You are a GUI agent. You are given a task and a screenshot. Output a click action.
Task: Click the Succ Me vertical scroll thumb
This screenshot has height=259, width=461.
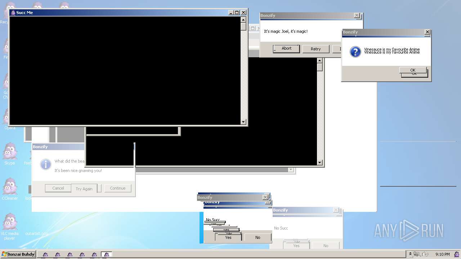coord(243,27)
